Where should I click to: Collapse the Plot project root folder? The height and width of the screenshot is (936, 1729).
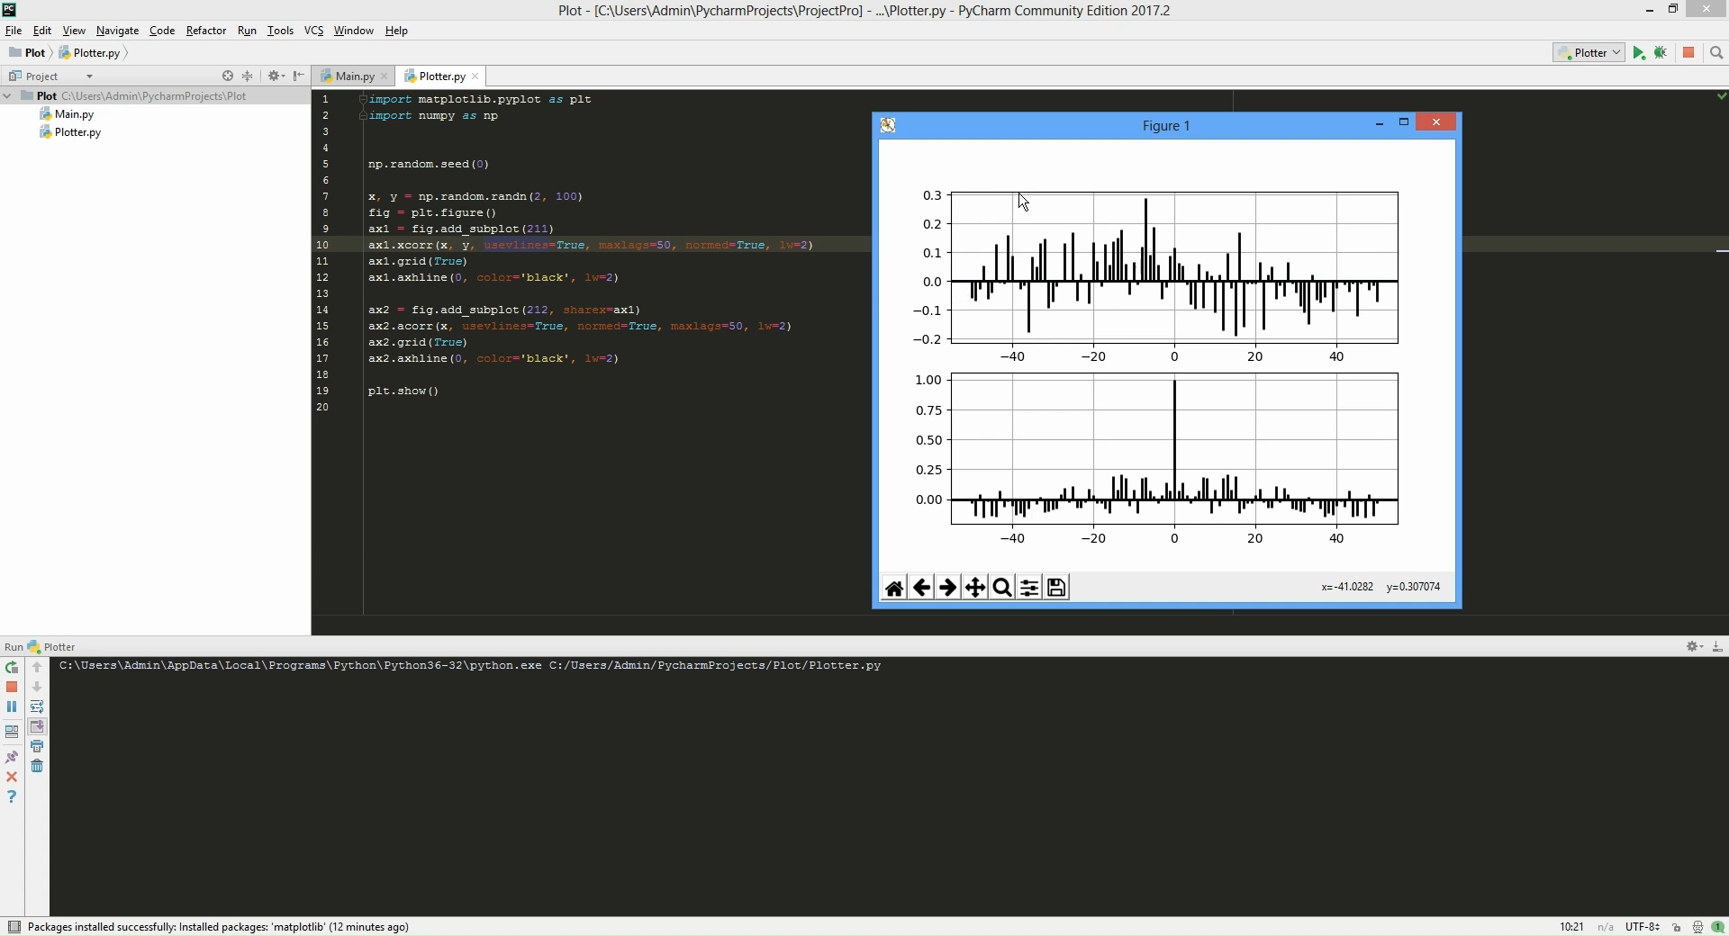point(7,96)
